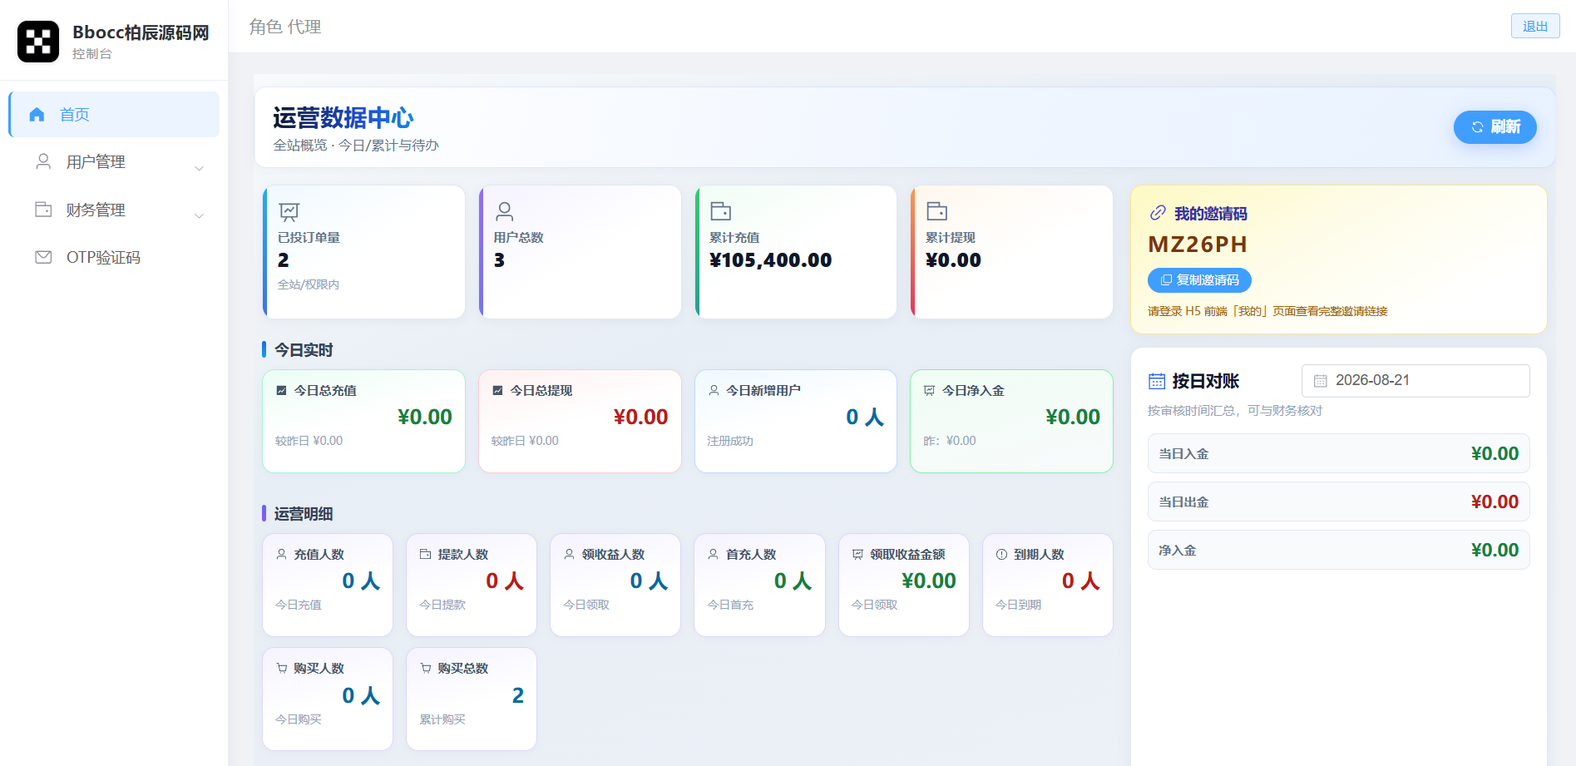1576x766 pixels.
Task: Open the OTP验证码 menu item
Action: (114, 257)
